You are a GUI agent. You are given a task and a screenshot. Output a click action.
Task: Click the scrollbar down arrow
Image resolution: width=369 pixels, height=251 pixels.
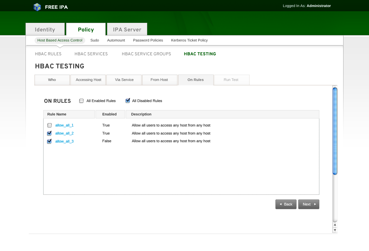click(335, 230)
